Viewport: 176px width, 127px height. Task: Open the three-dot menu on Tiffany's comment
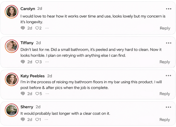coord(168,43)
